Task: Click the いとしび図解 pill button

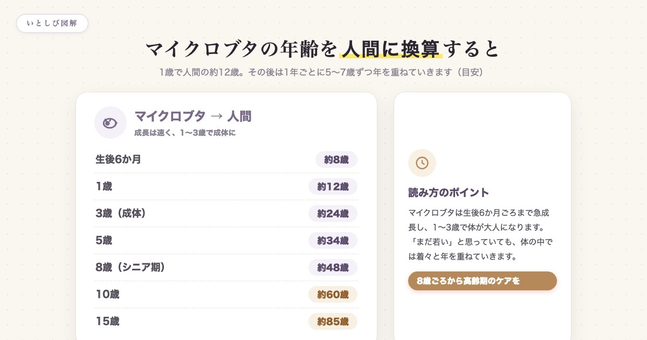Action: 52,23
